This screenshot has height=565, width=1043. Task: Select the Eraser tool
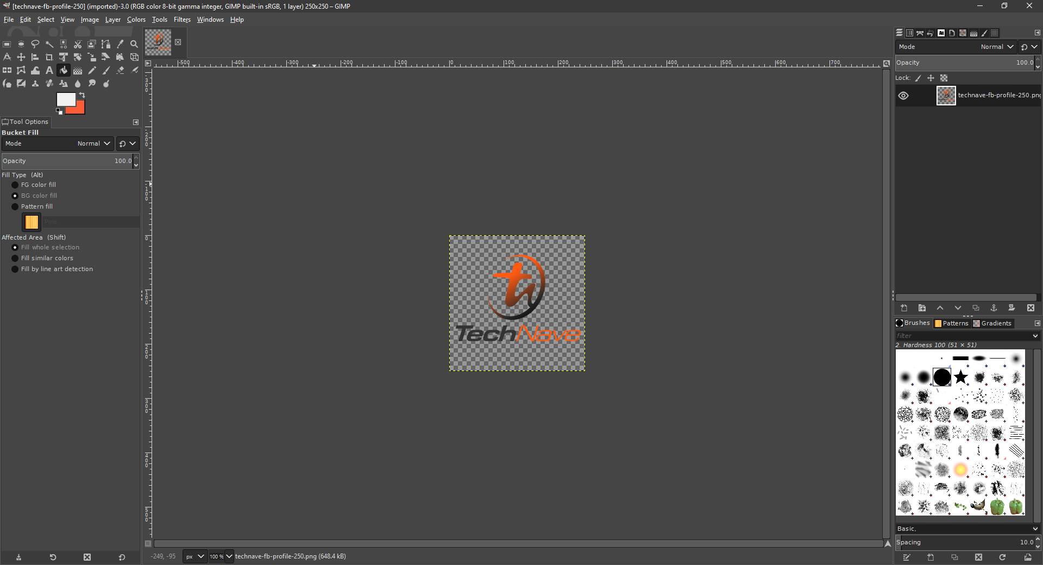120,70
